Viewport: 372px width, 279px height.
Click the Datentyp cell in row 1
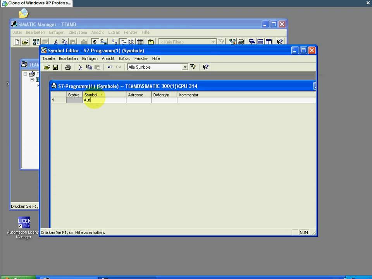164,100
